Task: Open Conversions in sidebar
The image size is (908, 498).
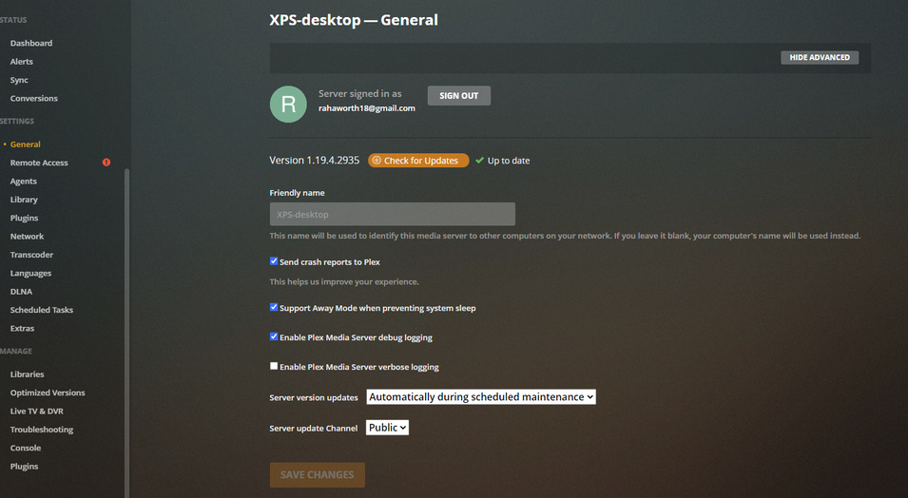Action: [33, 99]
